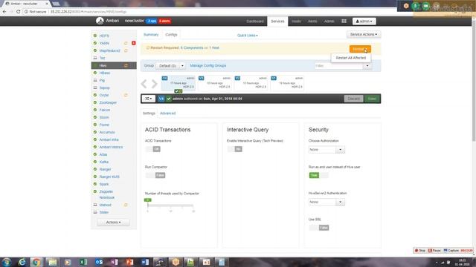The image size is (476, 267).
Task: Click the Filter input field
Action: click(339, 66)
